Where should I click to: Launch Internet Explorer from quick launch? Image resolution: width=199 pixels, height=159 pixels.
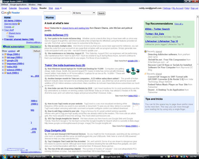point(18,157)
